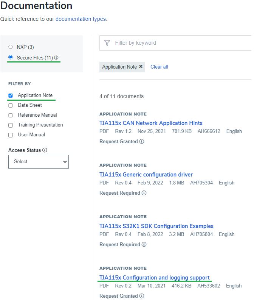
Task: Enable the Data Sheet filter checkbox
Action: tap(11, 105)
